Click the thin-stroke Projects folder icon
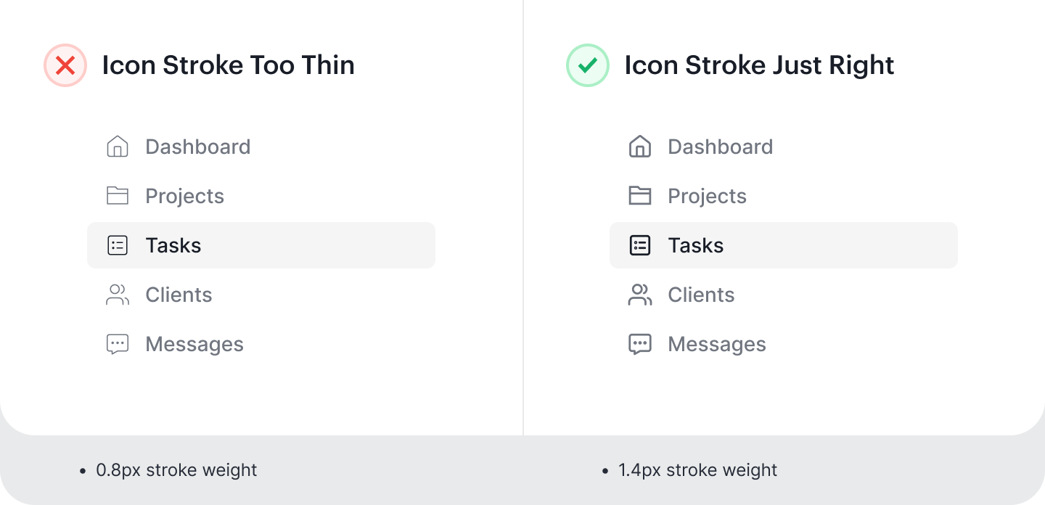 coord(118,196)
